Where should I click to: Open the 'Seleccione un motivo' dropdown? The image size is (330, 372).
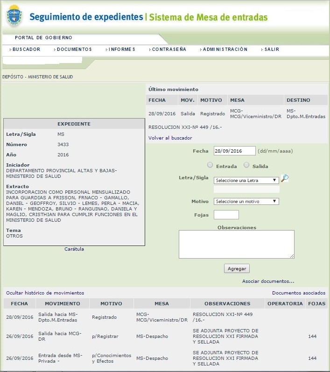click(x=246, y=202)
